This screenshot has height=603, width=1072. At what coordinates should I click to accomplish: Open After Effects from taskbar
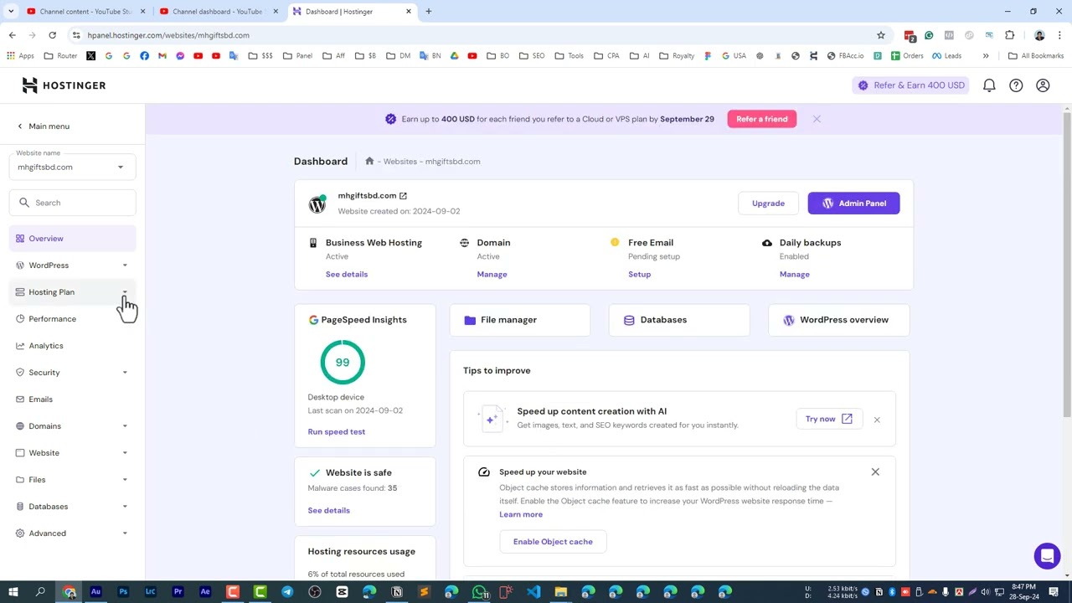[205, 593]
